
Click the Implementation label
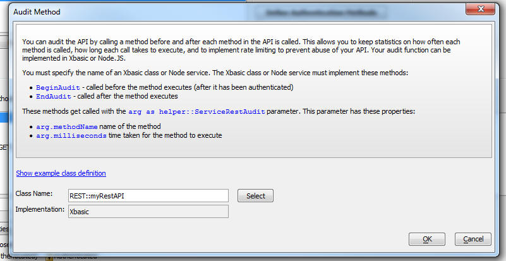pyautogui.click(x=40, y=209)
